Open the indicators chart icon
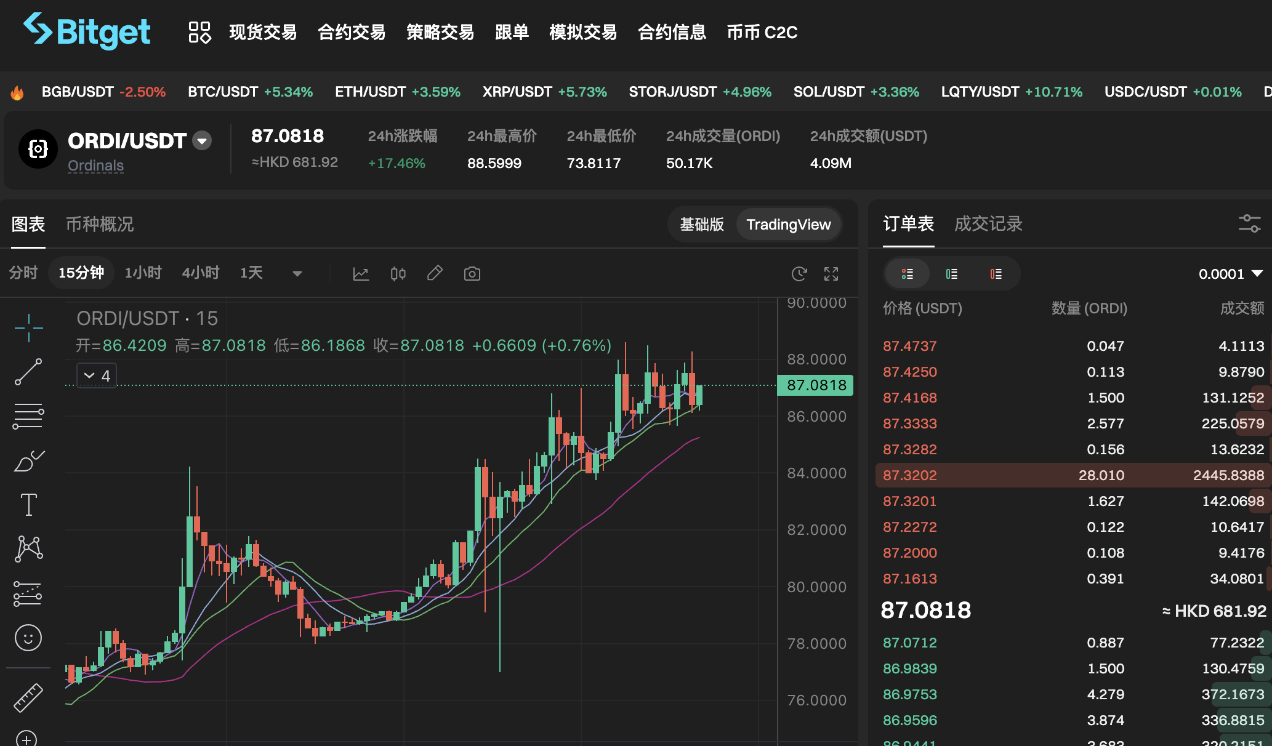The image size is (1272, 746). tap(361, 273)
